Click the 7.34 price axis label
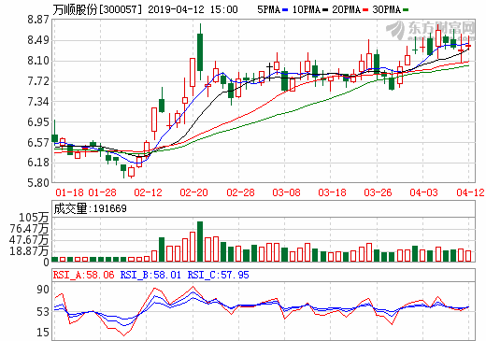Image resolution: width=486 pixels, height=341 pixels. pos(38,102)
